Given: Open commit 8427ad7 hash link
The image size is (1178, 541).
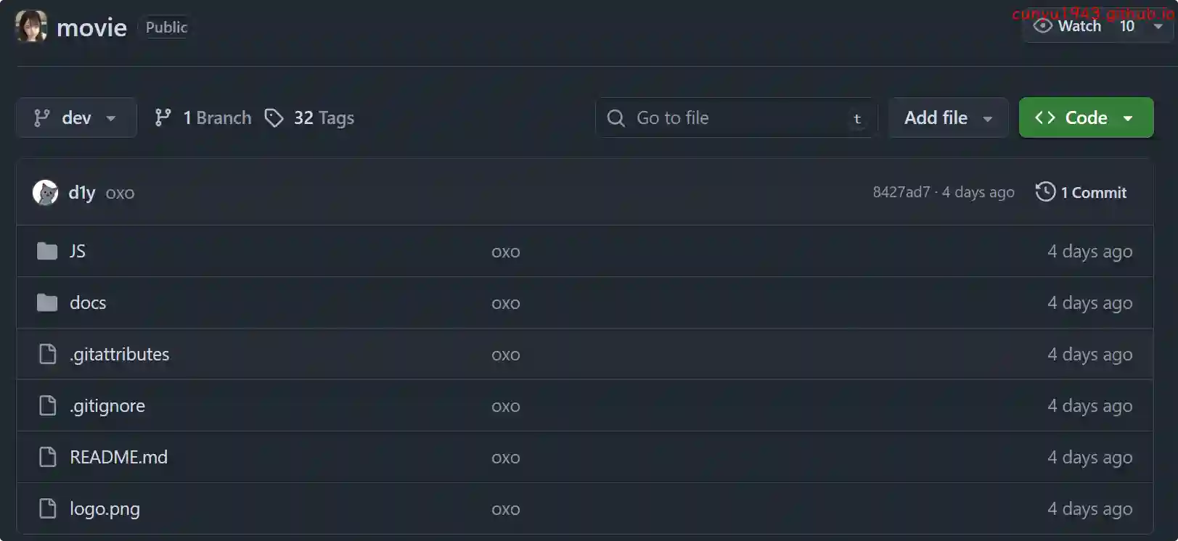Looking at the screenshot, I should 901,192.
